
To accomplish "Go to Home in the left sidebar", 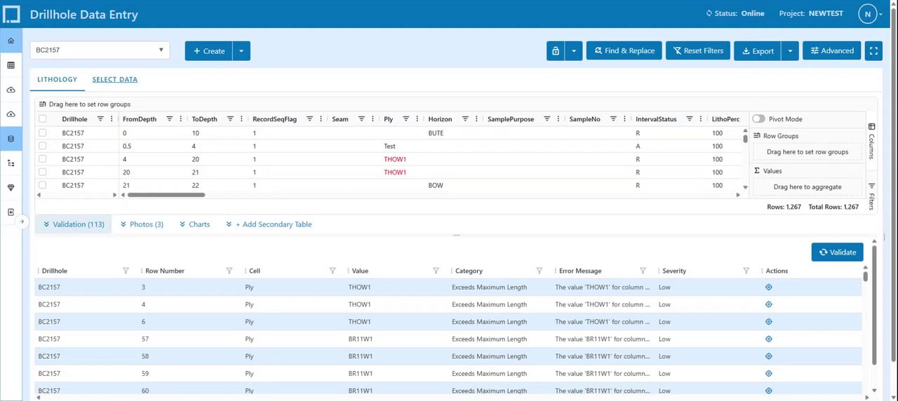I will pyautogui.click(x=11, y=41).
